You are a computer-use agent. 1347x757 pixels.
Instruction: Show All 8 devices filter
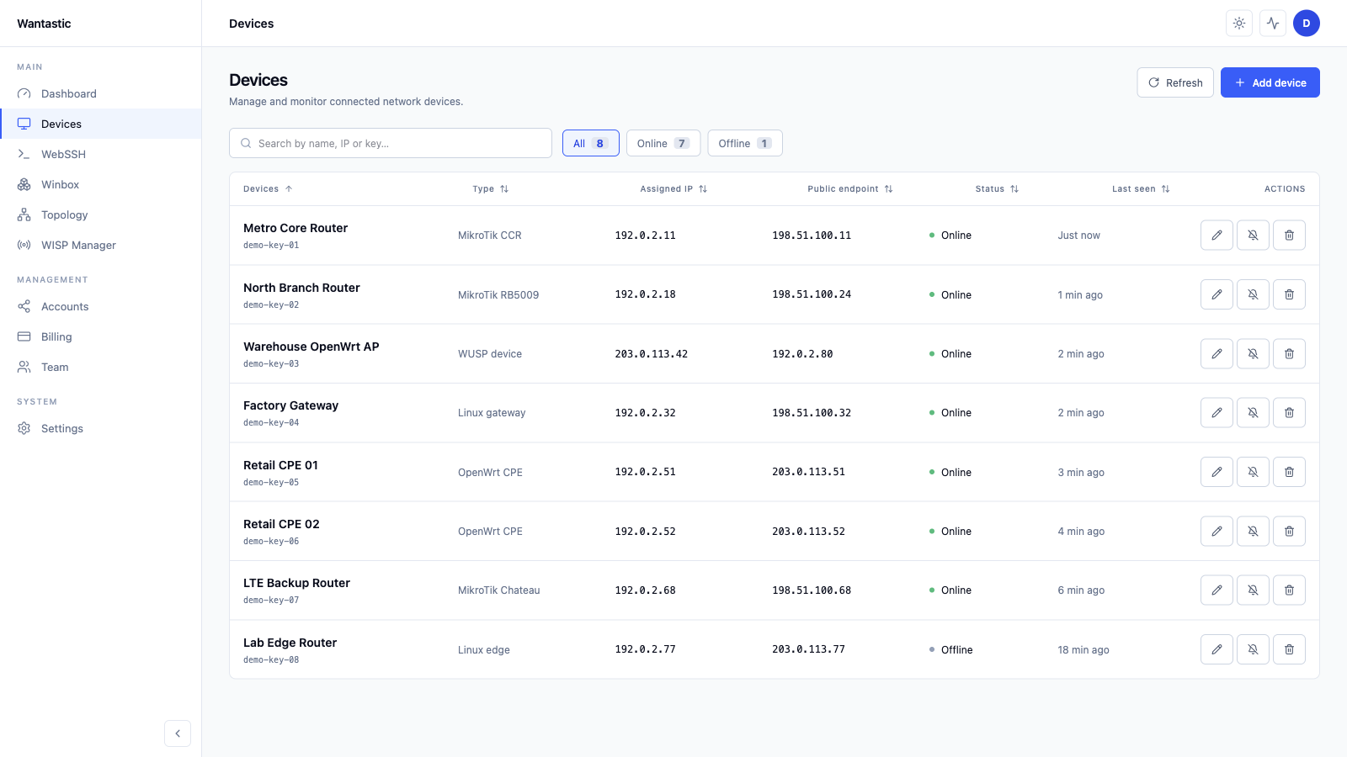pos(591,143)
